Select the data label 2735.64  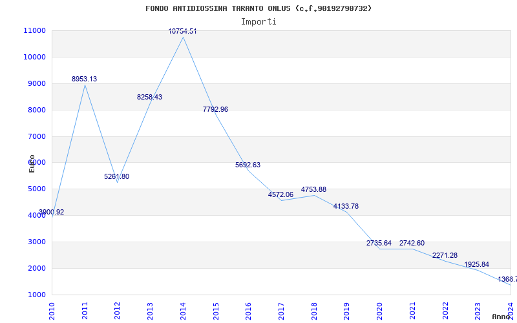(379, 244)
